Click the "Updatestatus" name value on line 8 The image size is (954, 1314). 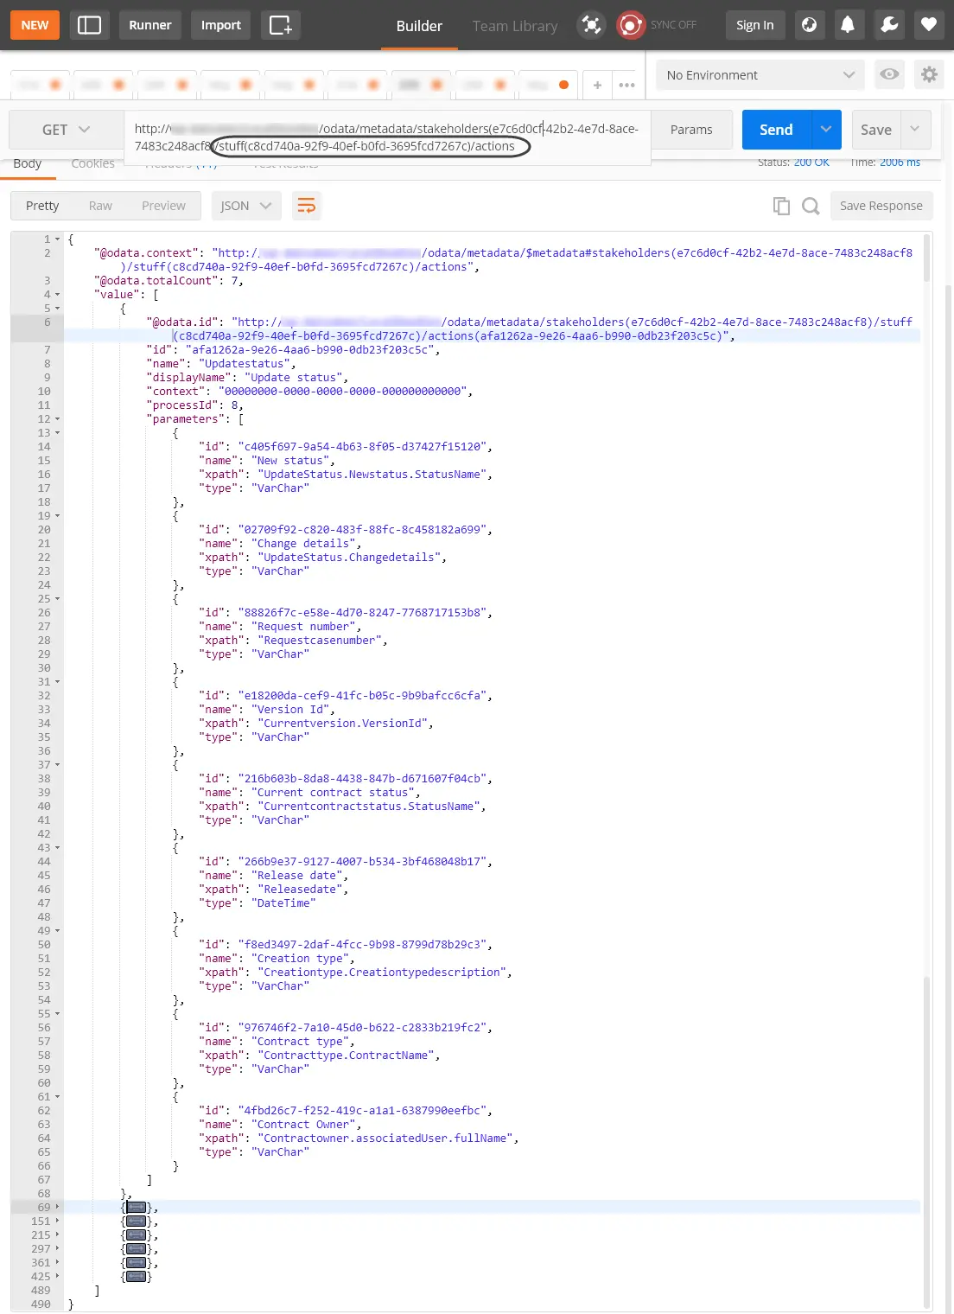244,364
